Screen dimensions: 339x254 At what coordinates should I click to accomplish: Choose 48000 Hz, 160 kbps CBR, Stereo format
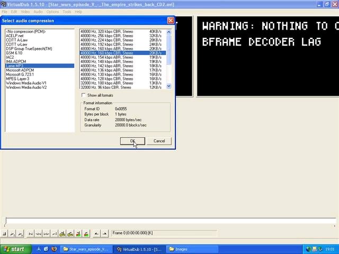pos(123,53)
